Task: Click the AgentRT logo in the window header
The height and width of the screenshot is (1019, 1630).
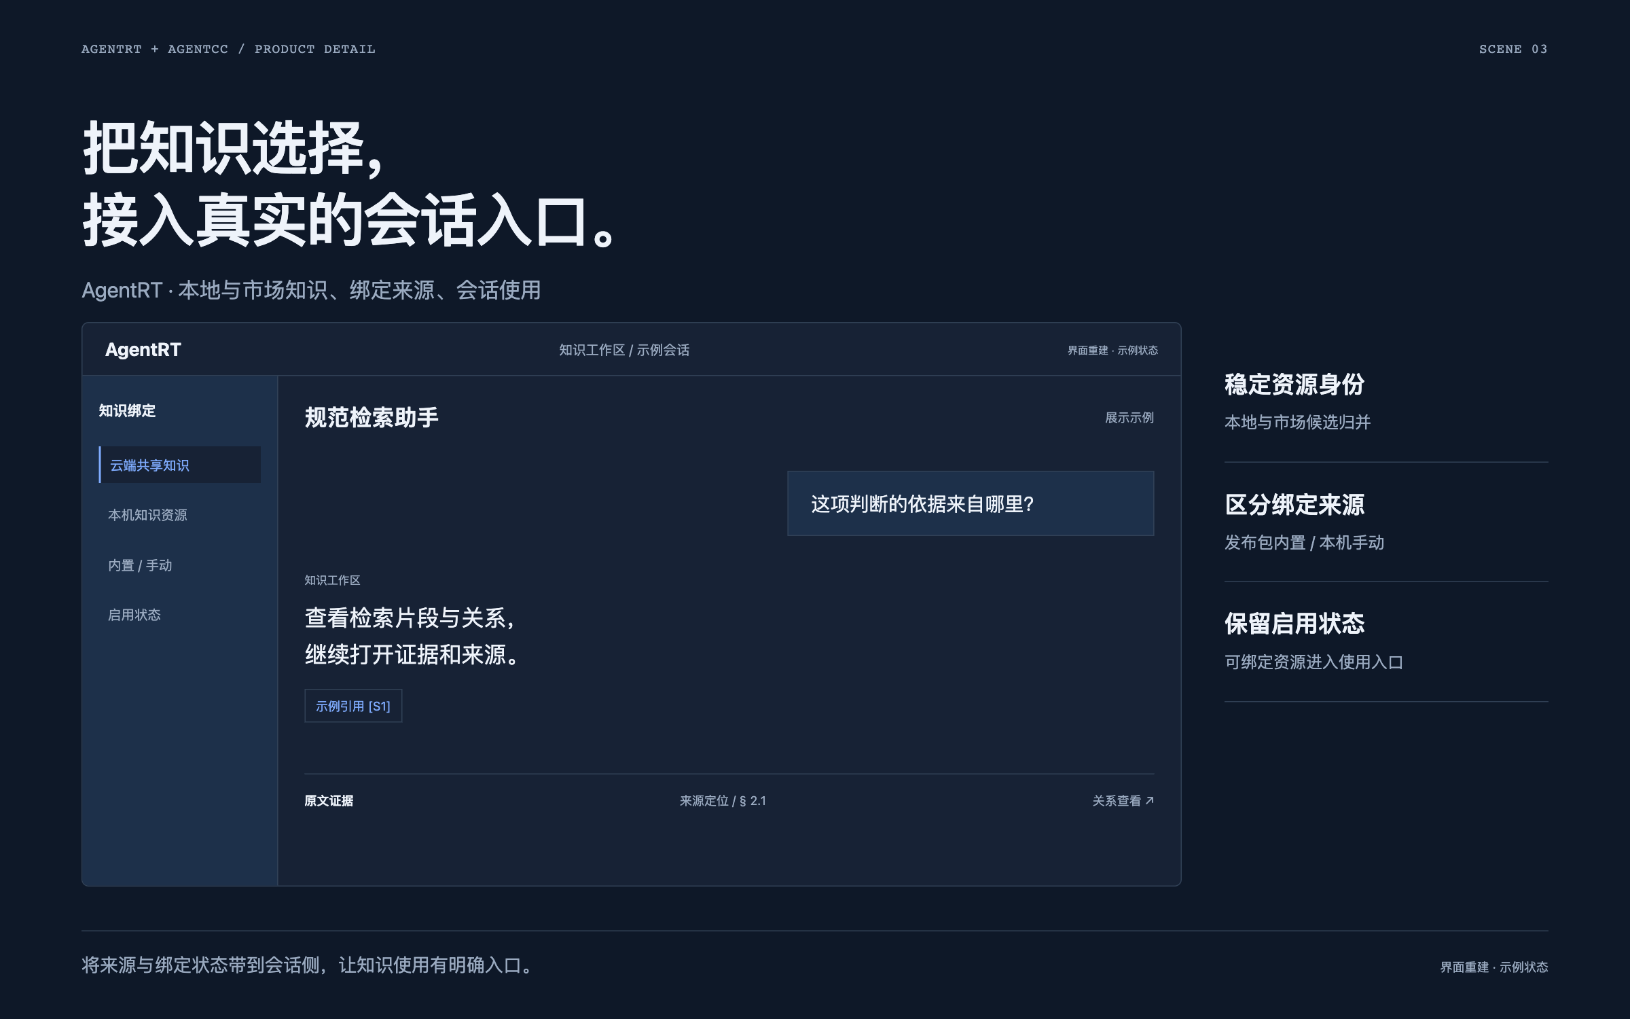Action: point(143,350)
